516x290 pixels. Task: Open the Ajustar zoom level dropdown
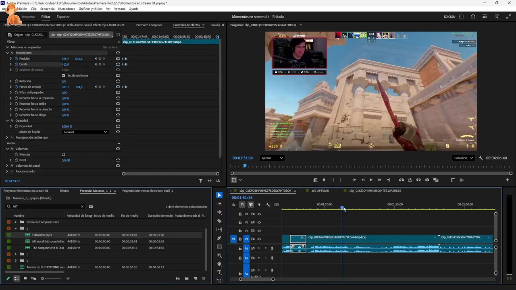[272, 158]
